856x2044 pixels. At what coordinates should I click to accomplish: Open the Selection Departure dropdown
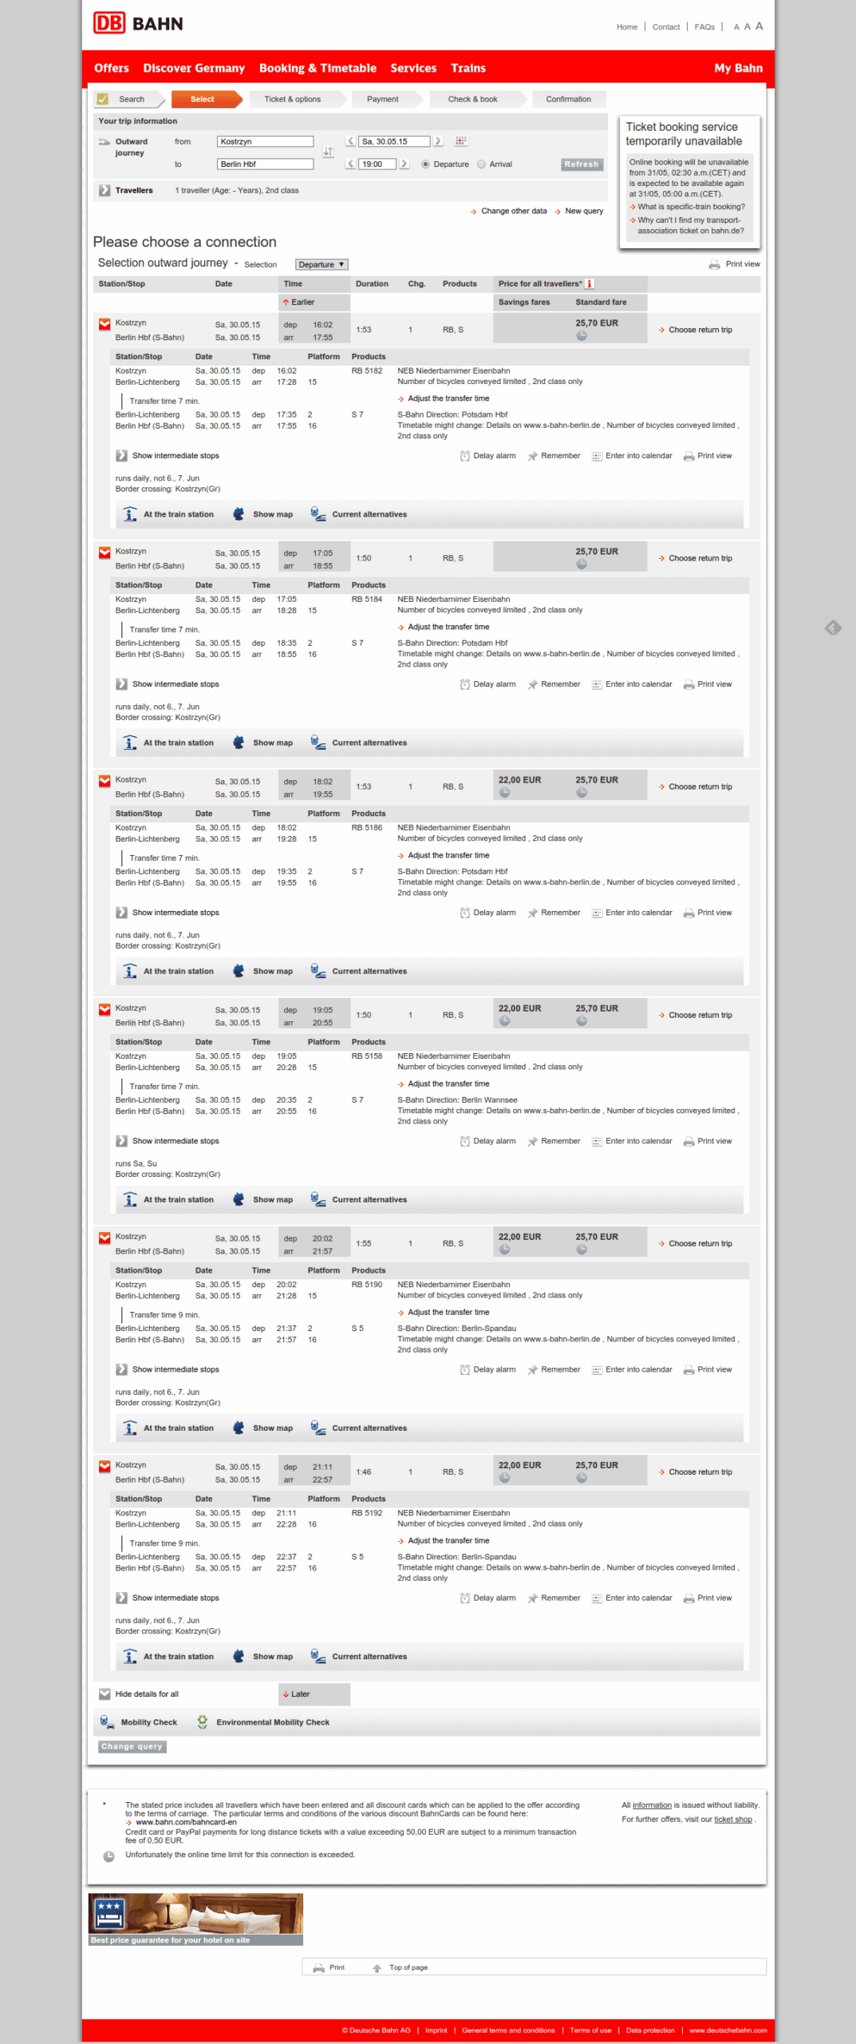(x=321, y=264)
